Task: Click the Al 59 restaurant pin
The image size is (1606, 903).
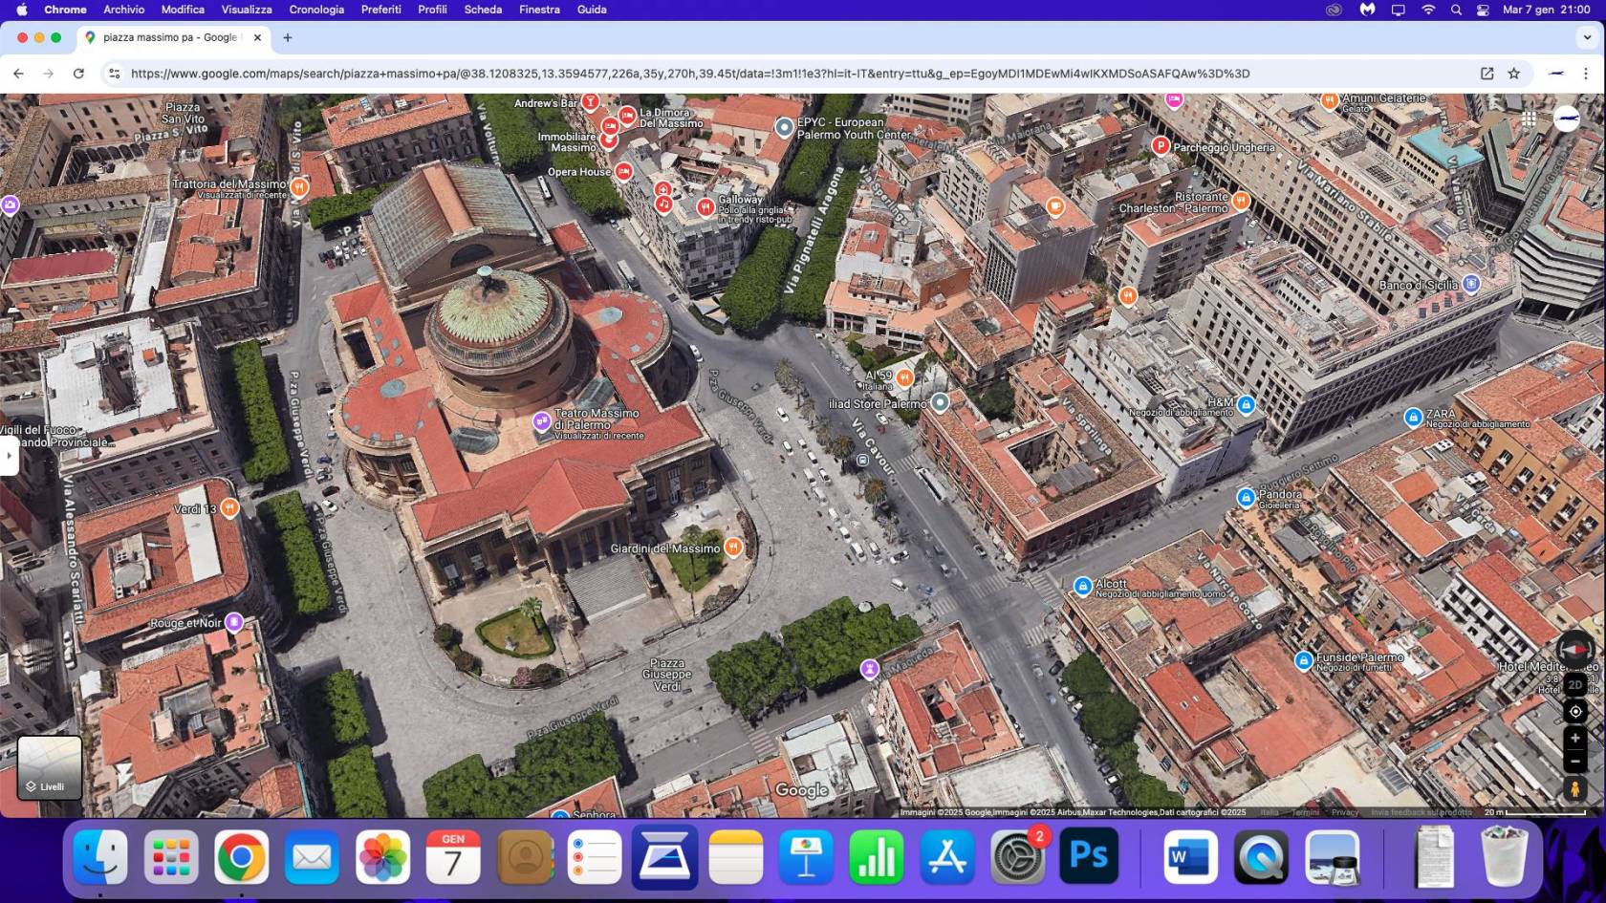Action: click(904, 377)
